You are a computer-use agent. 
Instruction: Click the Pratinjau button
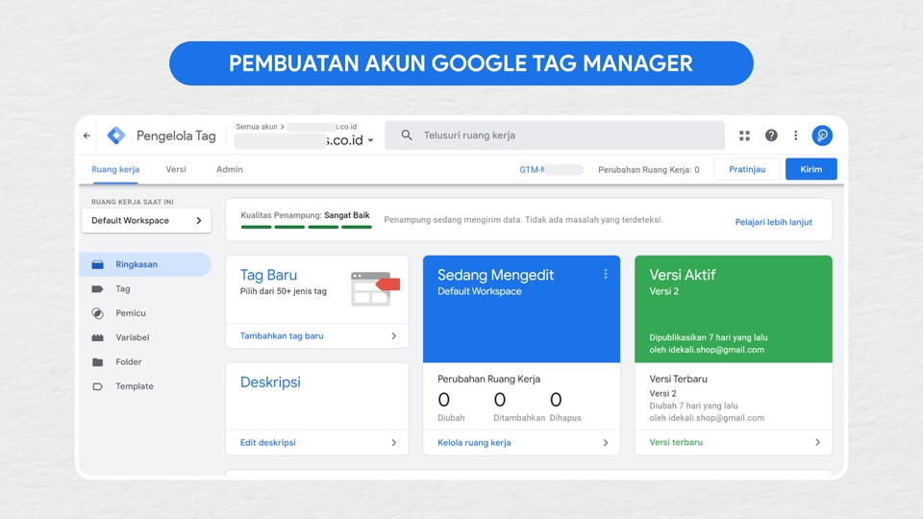pyautogui.click(x=747, y=169)
